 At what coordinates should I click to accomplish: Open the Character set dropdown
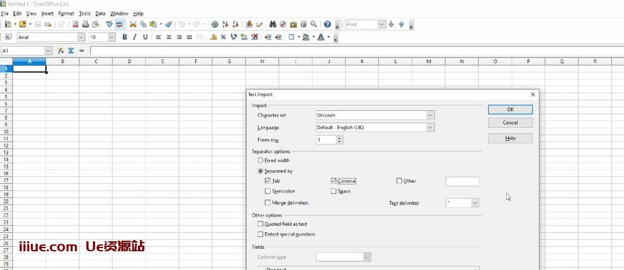[430, 115]
